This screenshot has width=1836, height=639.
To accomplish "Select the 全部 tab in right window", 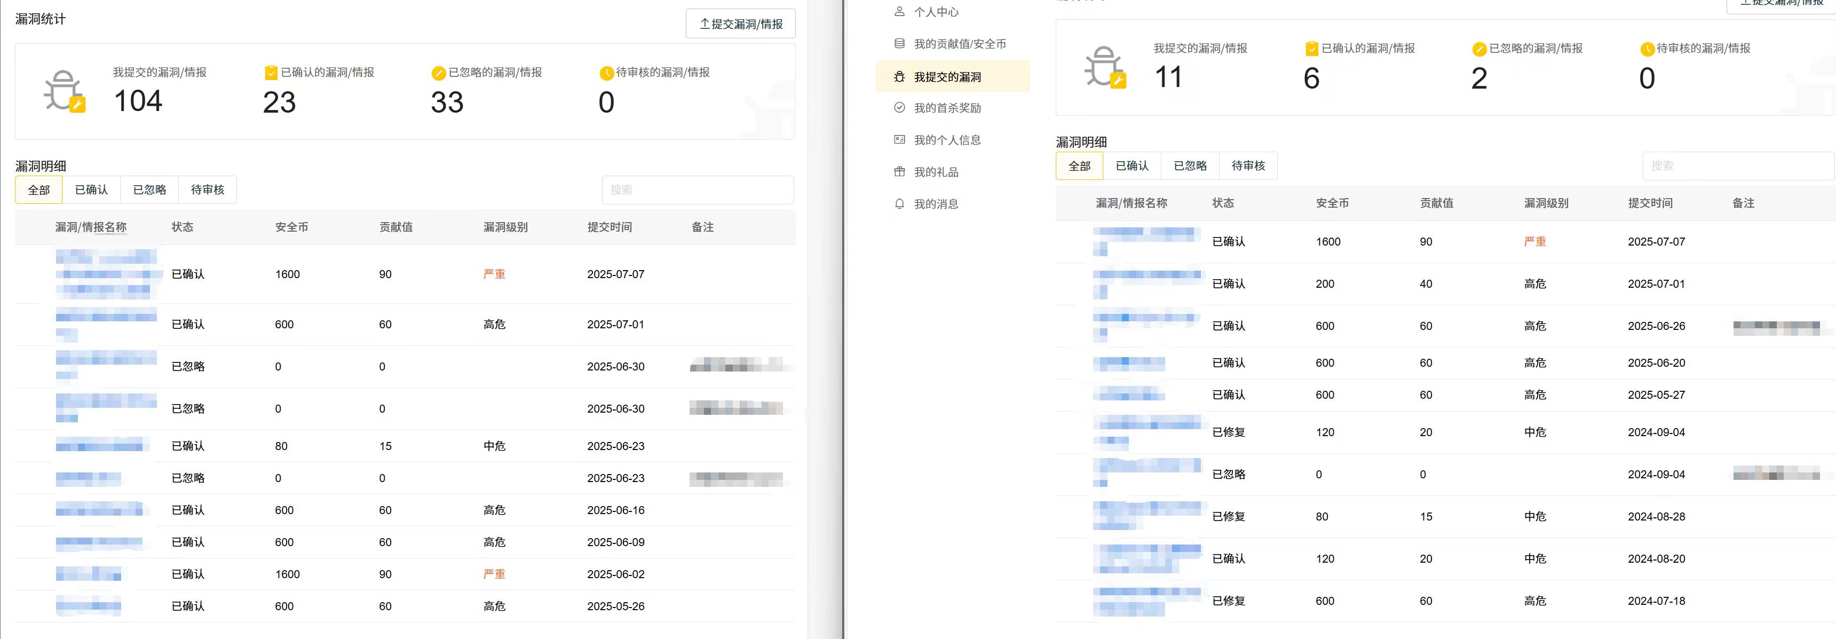I will 1080,165.
